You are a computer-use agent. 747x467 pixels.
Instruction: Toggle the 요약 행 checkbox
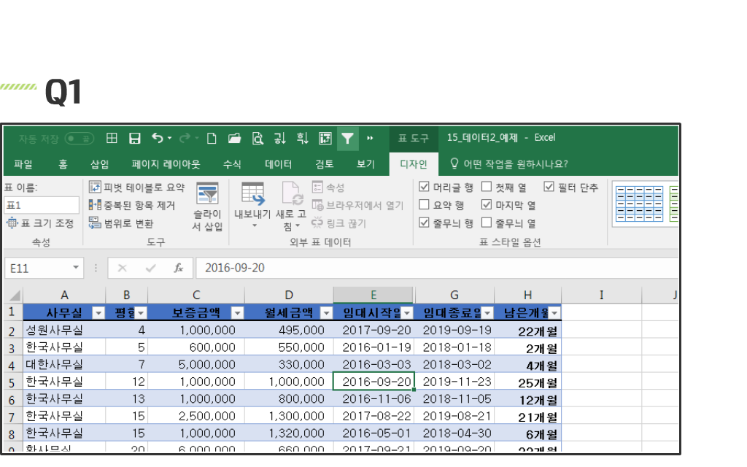[x=424, y=205]
